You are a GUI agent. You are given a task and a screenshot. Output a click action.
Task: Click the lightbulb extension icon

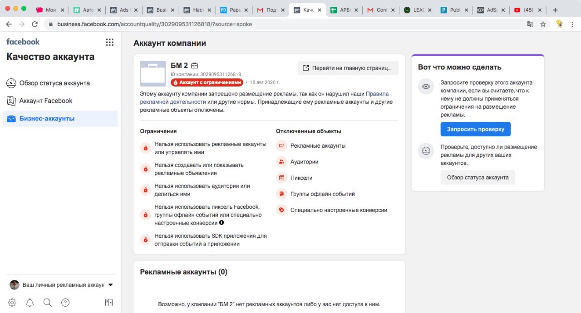tap(560, 24)
